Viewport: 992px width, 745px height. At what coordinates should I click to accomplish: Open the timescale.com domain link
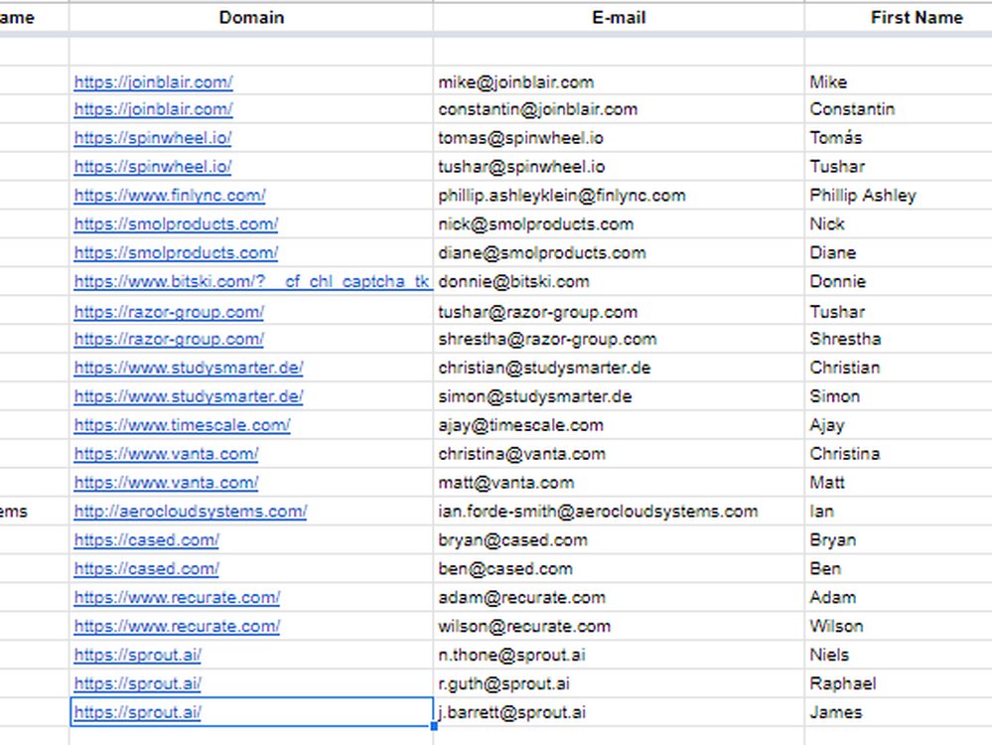coord(182,425)
